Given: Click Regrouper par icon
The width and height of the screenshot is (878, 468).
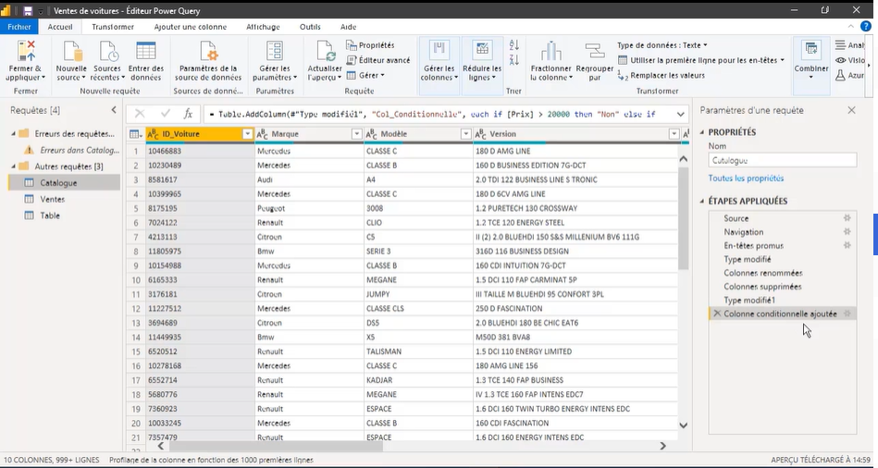Looking at the screenshot, I should [x=594, y=51].
